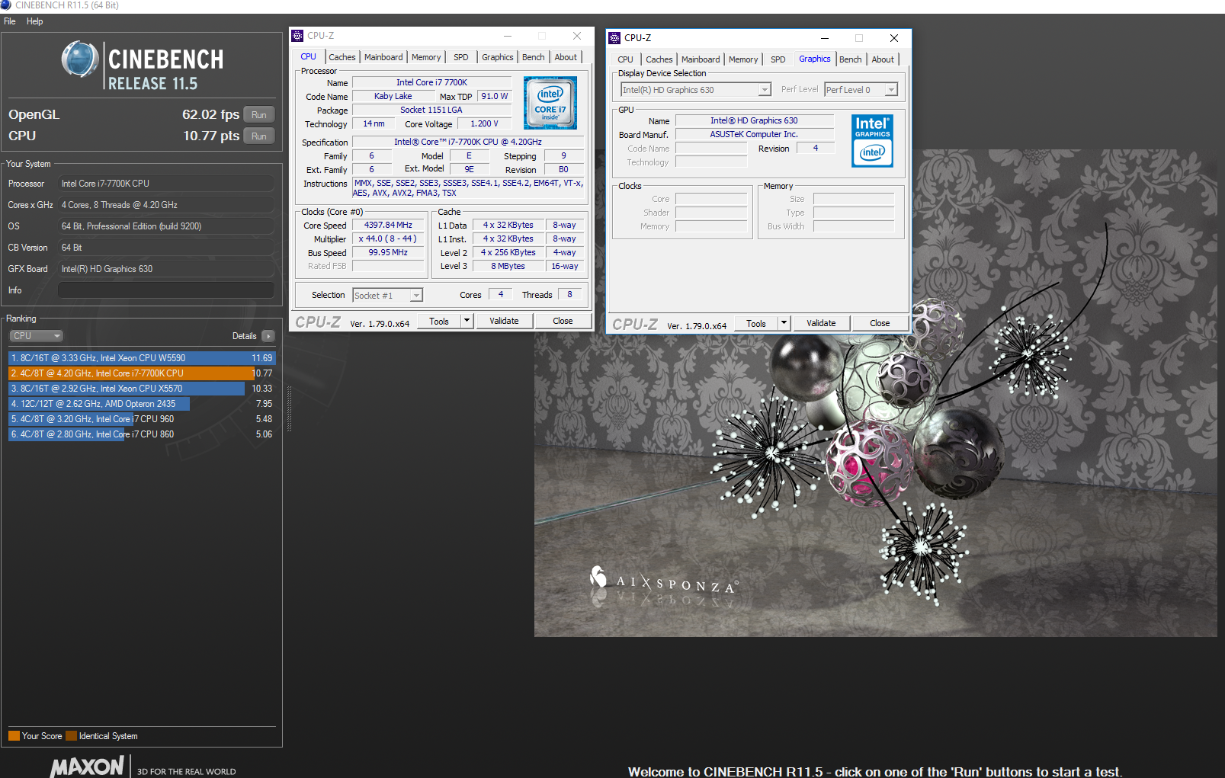Image resolution: width=1225 pixels, height=778 pixels.
Task: Select ranking row AMD Opteron 2435
Action: coord(142,404)
